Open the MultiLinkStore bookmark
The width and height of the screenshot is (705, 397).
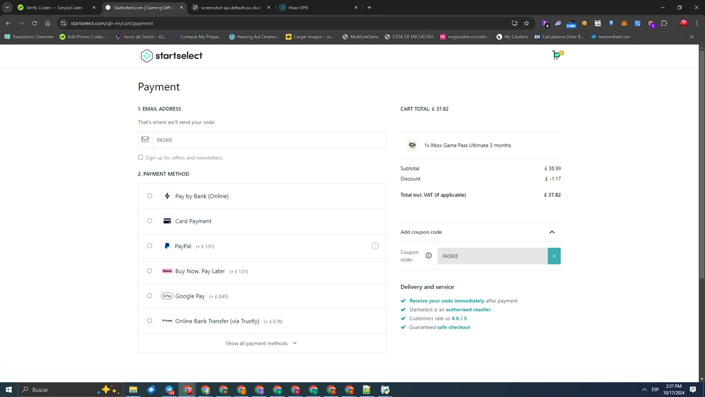coord(360,37)
